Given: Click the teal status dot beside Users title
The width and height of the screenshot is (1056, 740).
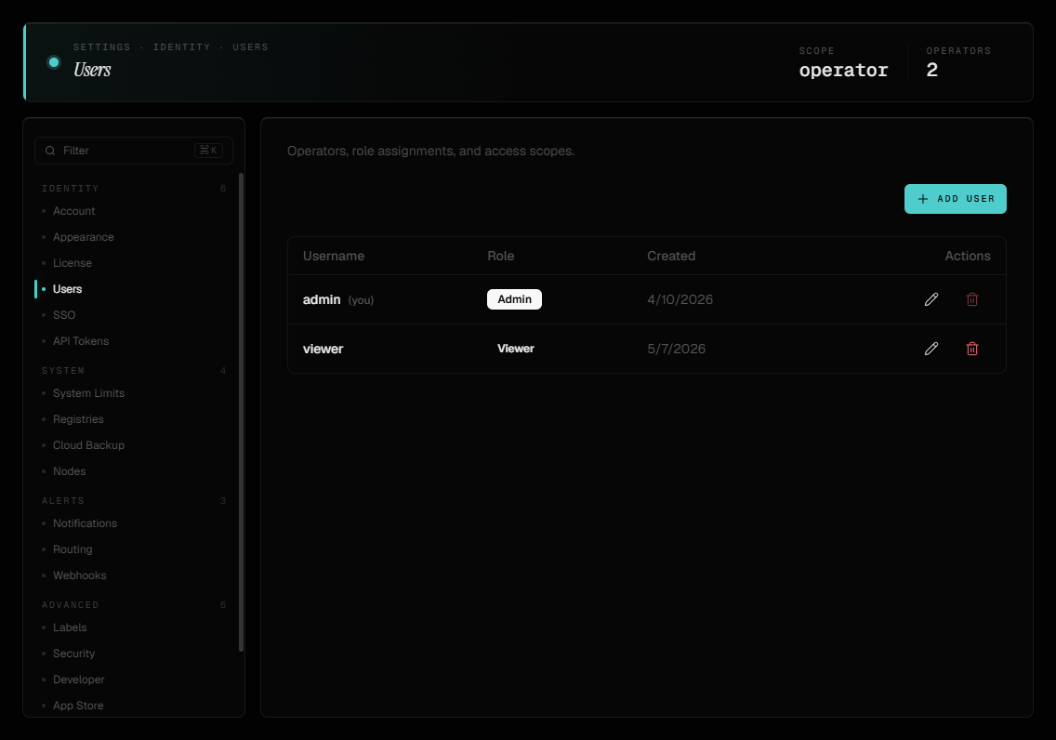Looking at the screenshot, I should (54, 62).
